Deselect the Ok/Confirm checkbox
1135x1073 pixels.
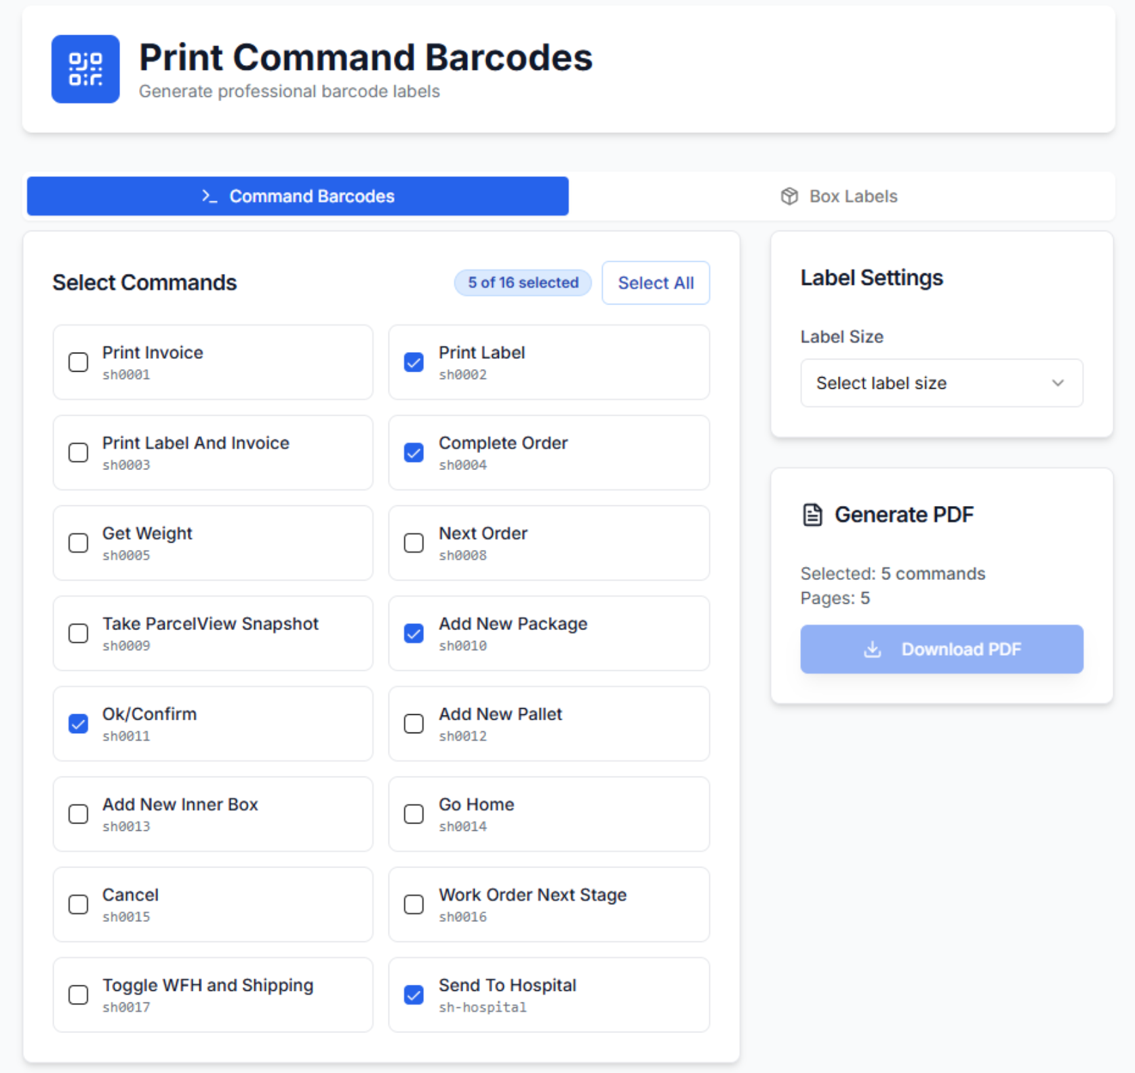[x=79, y=724]
